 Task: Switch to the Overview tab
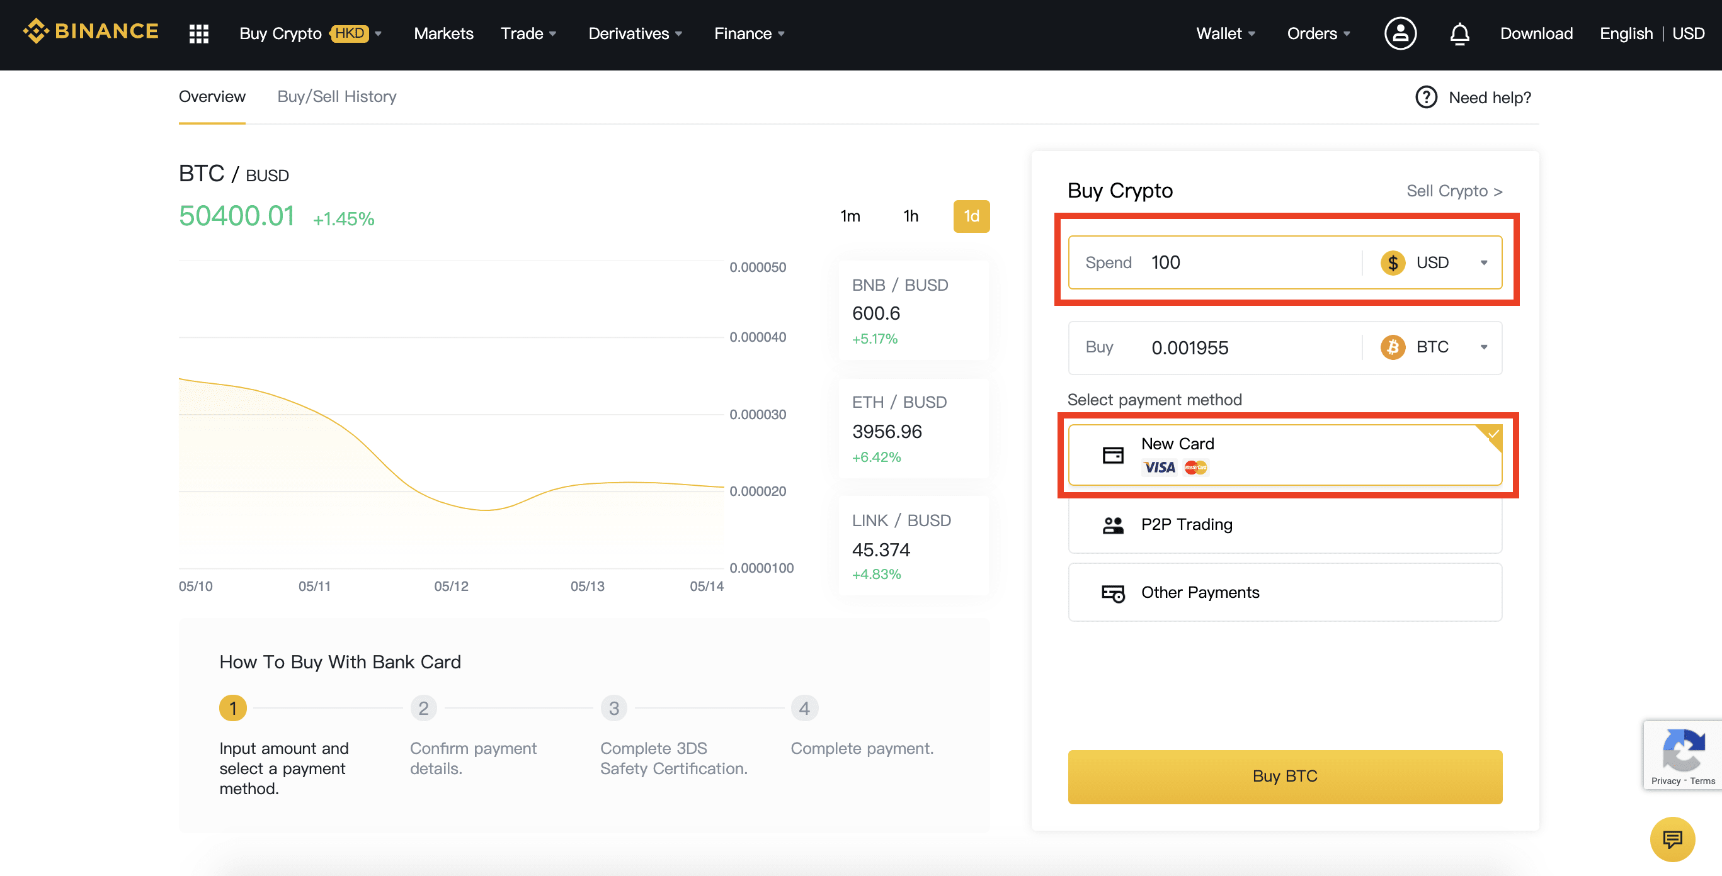212,97
